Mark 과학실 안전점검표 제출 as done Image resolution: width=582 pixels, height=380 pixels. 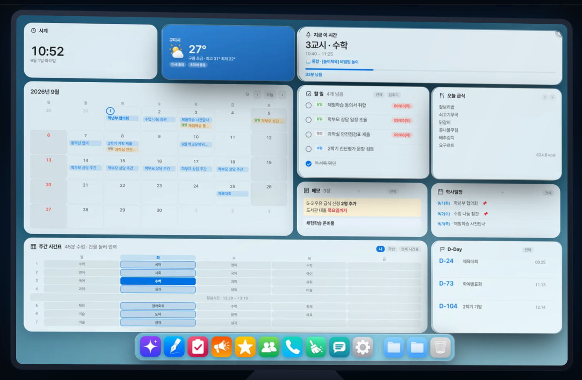[308, 135]
